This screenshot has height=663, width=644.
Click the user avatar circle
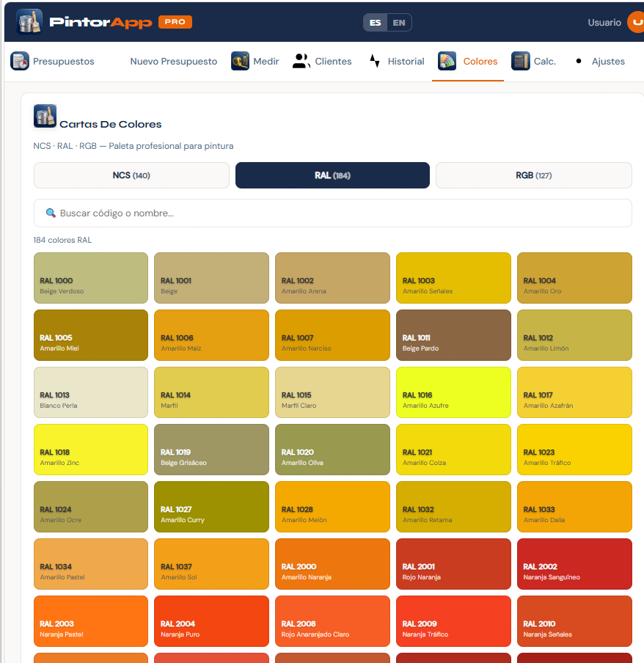pyautogui.click(x=636, y=22)
